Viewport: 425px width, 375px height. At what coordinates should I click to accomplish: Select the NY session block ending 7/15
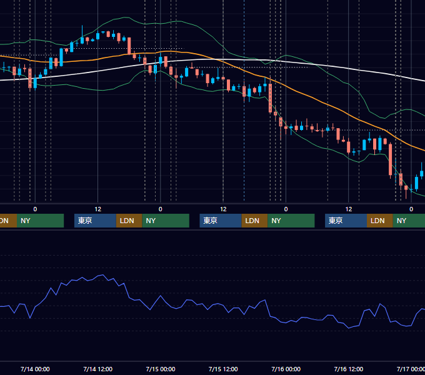[166, 221]
